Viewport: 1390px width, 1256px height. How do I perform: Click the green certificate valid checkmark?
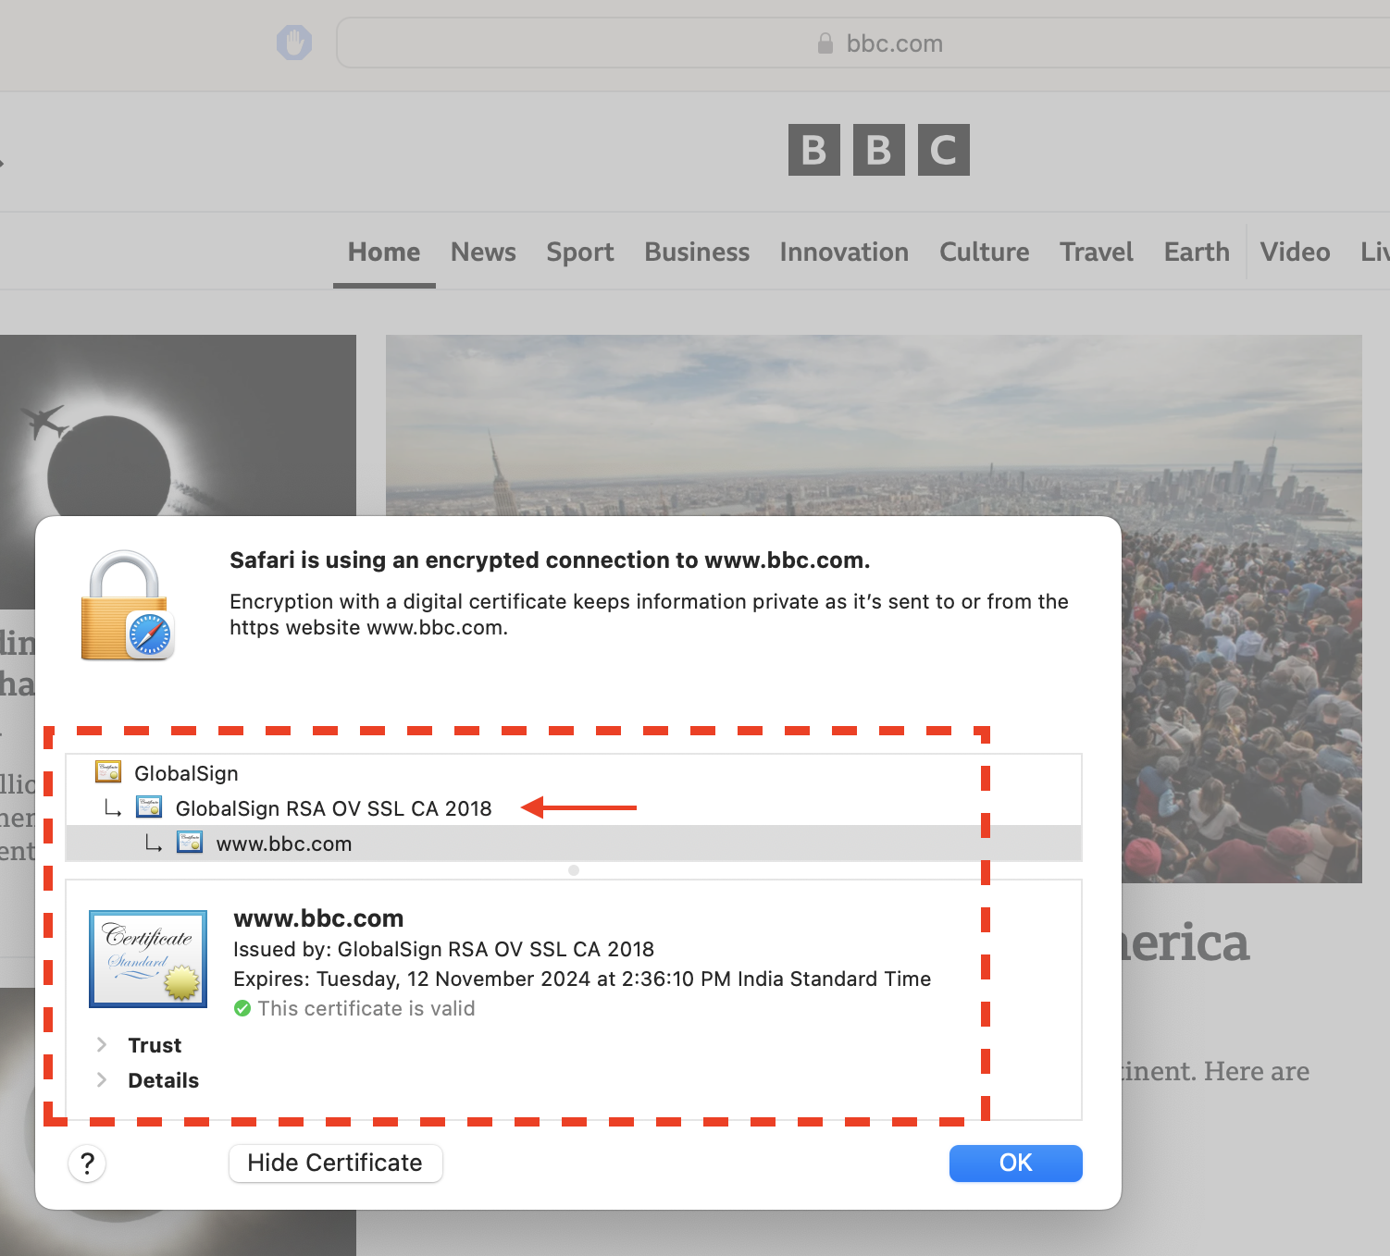(x=242, y=1008)
